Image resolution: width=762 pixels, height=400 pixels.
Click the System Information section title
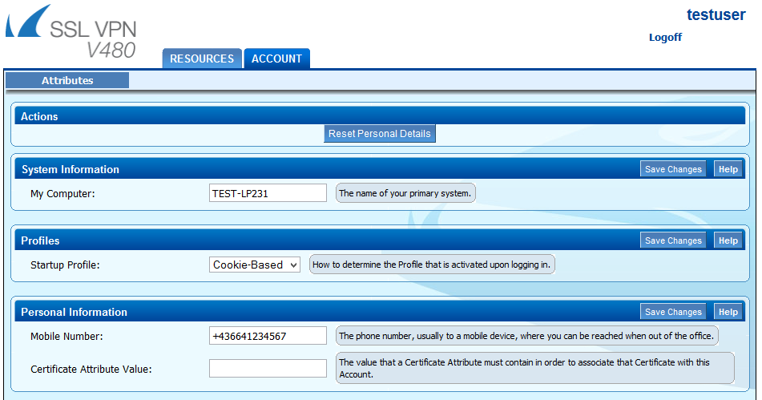[x=71, y=170]
